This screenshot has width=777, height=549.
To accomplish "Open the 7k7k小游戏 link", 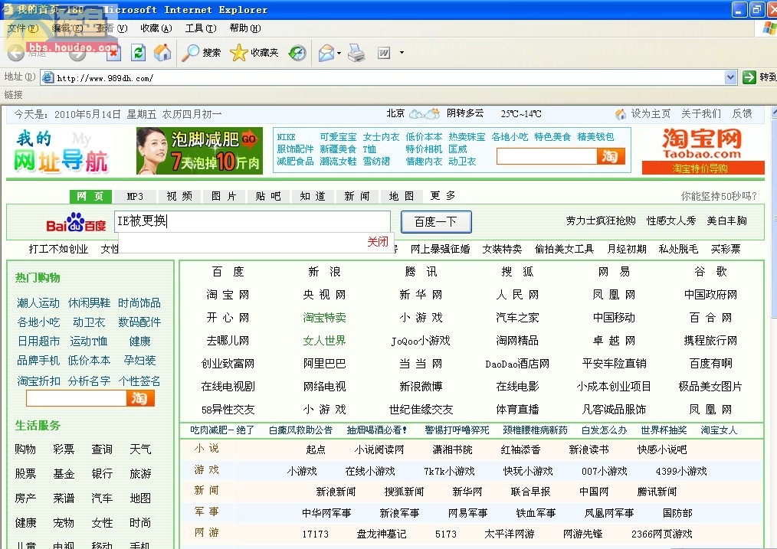I will click(449, 471).
